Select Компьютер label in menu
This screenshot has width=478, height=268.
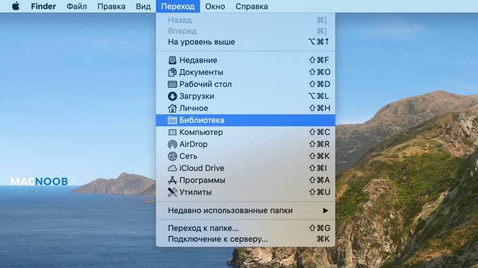(201, 132)
